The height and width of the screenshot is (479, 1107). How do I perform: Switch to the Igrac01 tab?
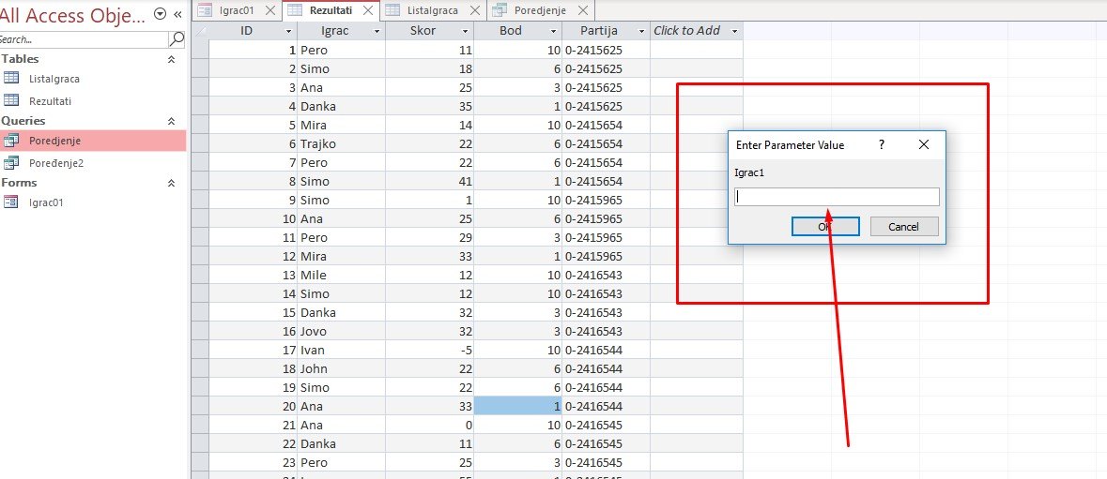(x=236, y=10)
